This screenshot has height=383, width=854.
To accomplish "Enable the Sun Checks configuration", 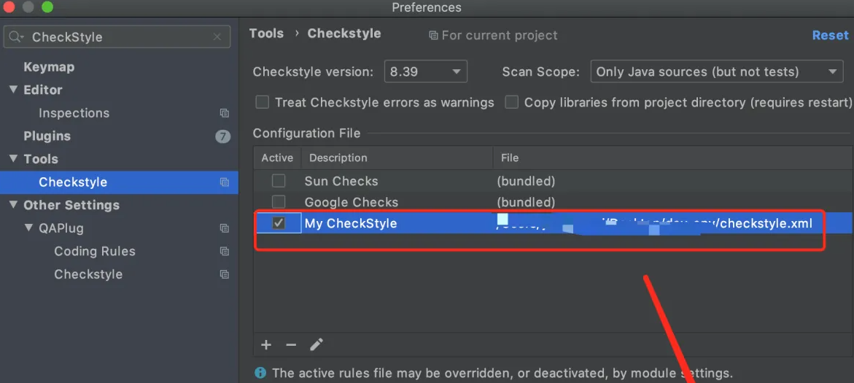I will pyautogui.click(x=279, y=181).
